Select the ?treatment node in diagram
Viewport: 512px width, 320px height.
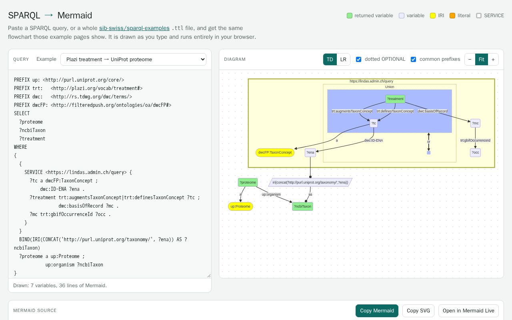[x=395, y=99]
